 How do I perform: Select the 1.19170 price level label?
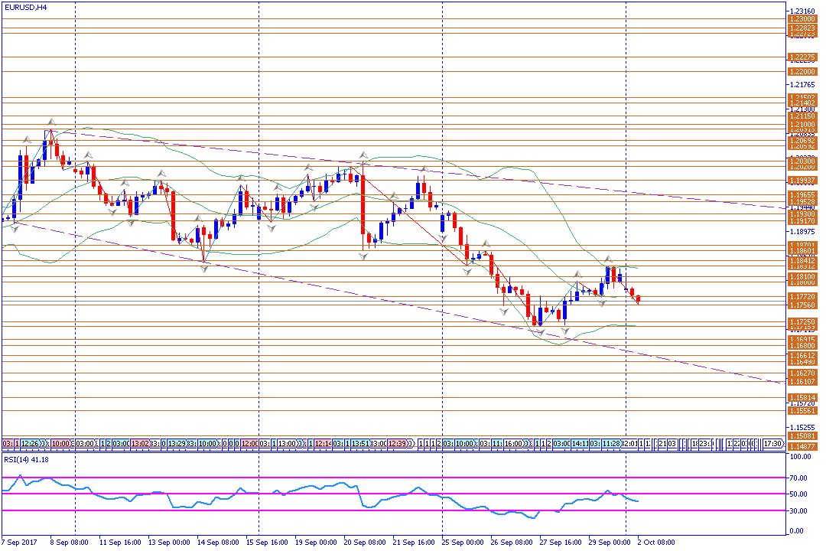tap(802, 221)
